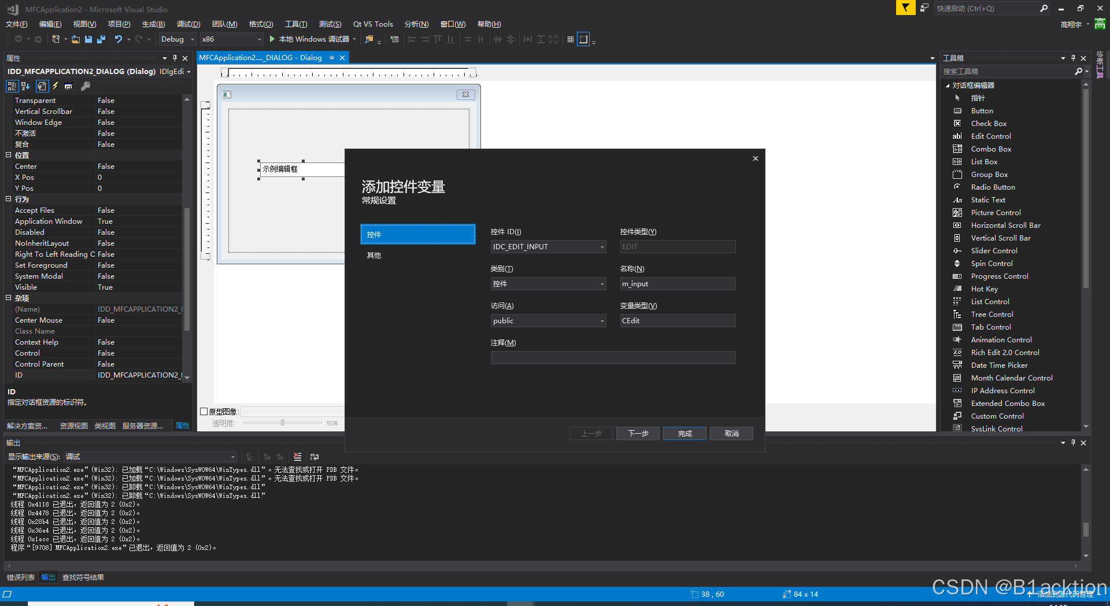Click the events lightning icon in Properties panel

55,86
